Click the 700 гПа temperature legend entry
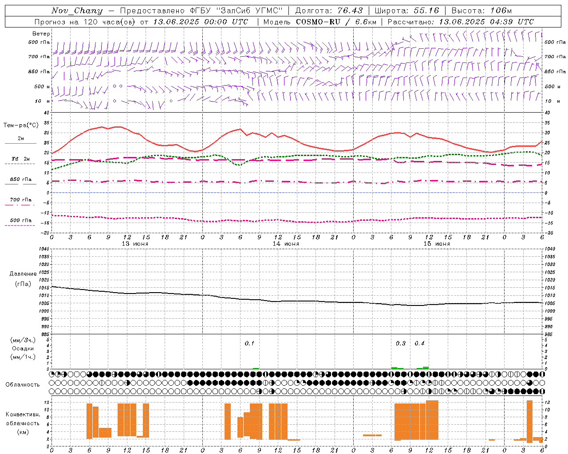Image resolution: width=568 pixels, height=454 pixels. coord(21,200)
